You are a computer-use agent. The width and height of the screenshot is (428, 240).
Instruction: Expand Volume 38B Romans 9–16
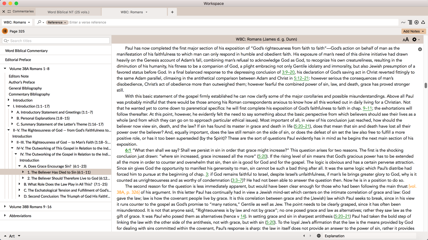(5, 207)
